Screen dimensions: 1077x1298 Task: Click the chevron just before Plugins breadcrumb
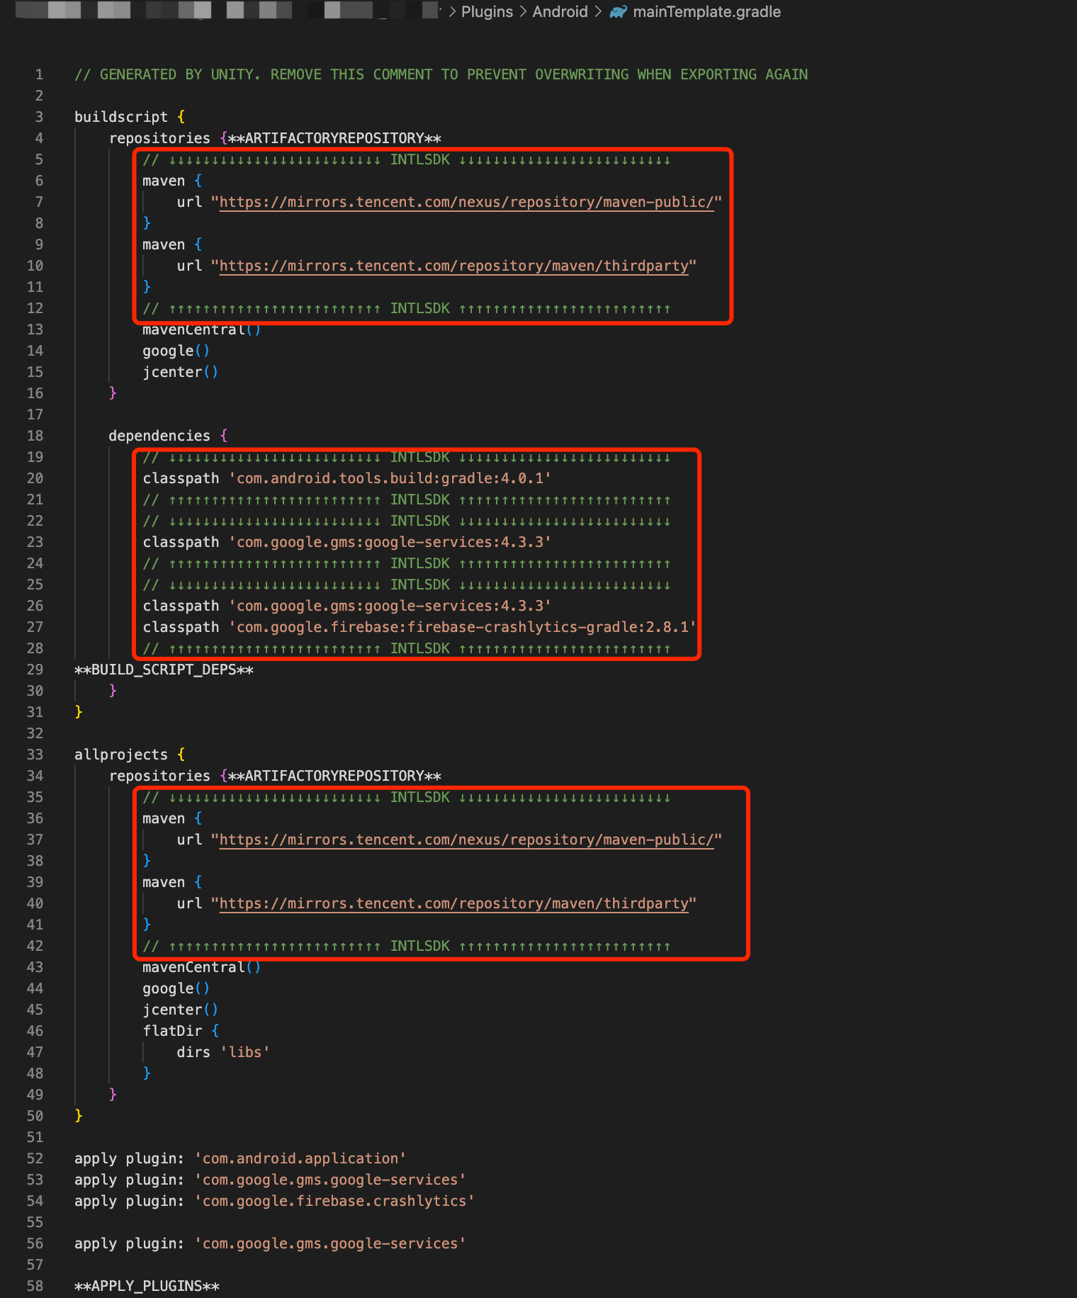pos(452,12)
